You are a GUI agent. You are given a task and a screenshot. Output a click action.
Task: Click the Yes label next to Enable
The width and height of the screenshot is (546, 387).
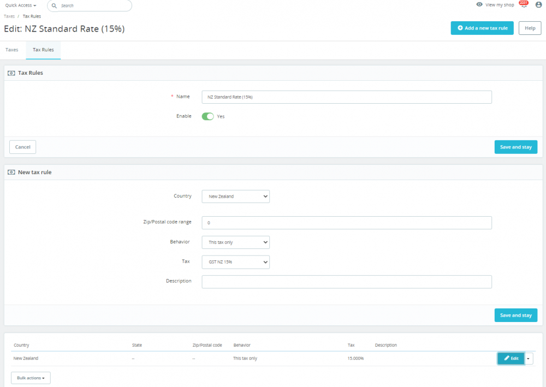221,117
